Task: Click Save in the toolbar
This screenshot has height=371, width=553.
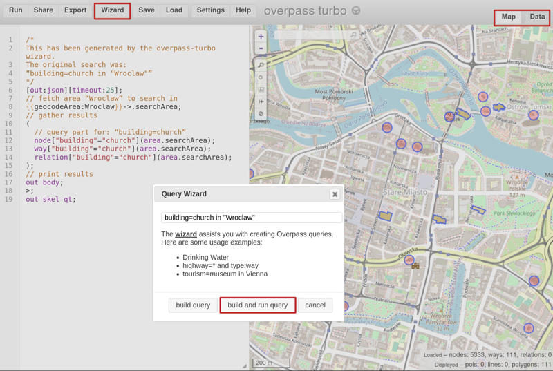Action: [147, 10]
